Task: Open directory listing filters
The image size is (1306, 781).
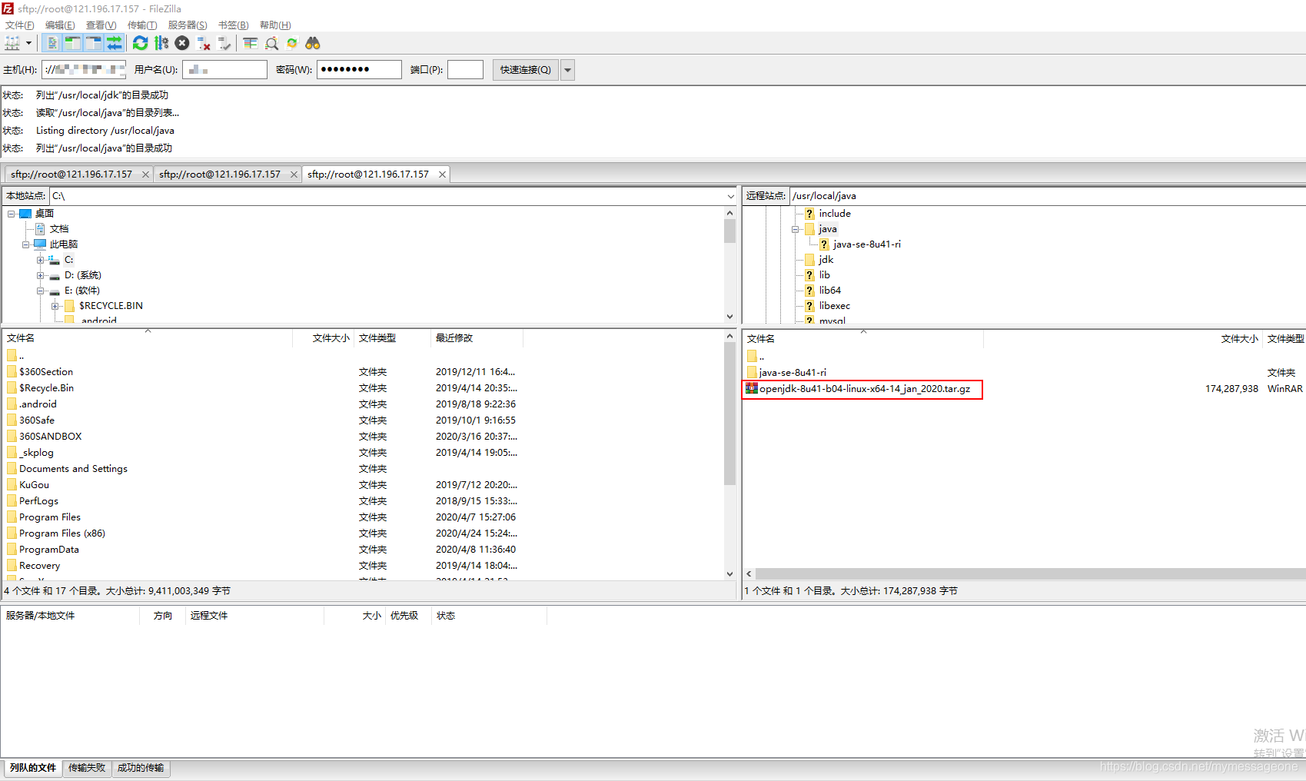Action: [x=249, y=43]
